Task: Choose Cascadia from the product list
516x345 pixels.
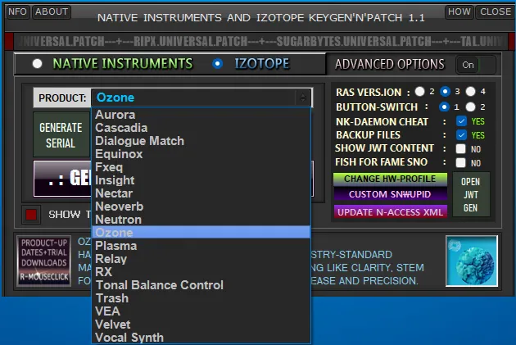Action: tap(201, 128)
